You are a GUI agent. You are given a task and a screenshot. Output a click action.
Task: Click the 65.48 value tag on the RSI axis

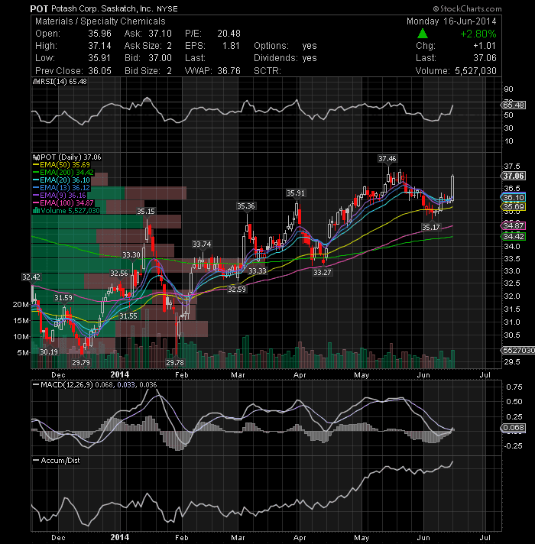point(514,105)
